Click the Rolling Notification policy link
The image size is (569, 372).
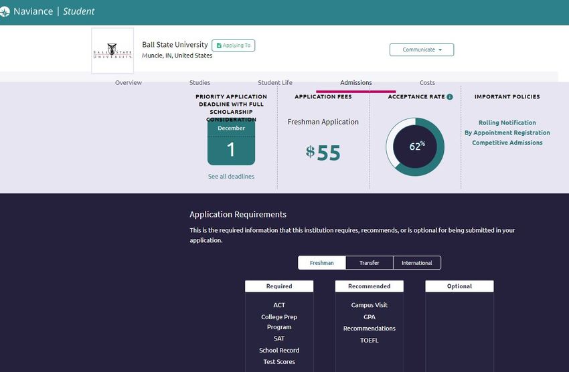click(507, 122)
